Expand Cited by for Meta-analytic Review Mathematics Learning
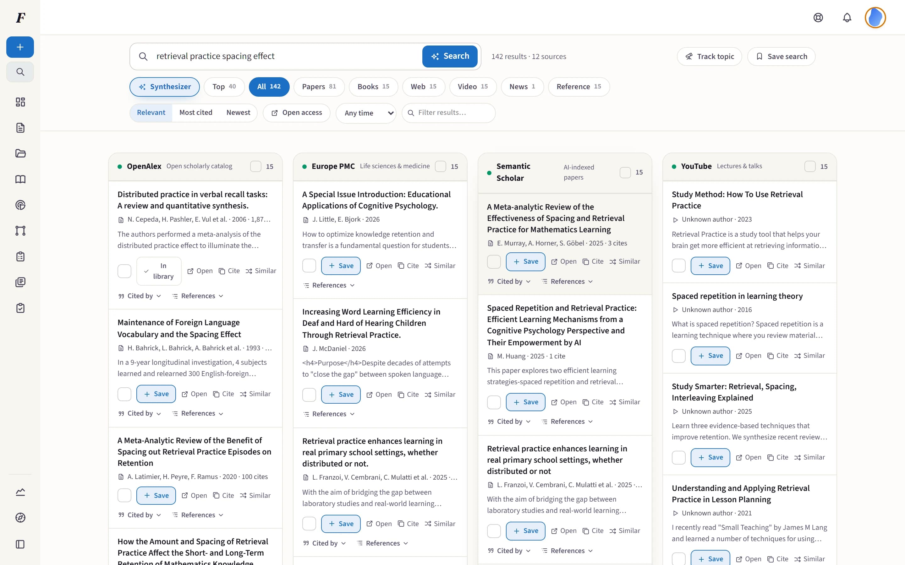905x565 pixels. pos(509,281)
